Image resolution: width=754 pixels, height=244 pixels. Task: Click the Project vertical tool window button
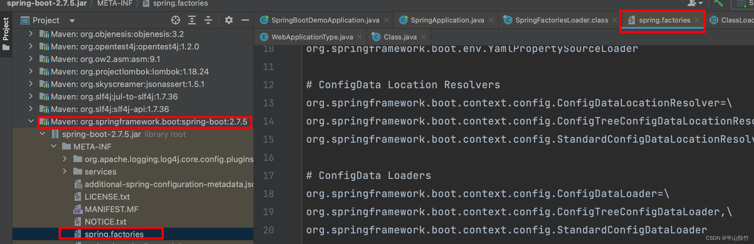click(x=6, y=34)
